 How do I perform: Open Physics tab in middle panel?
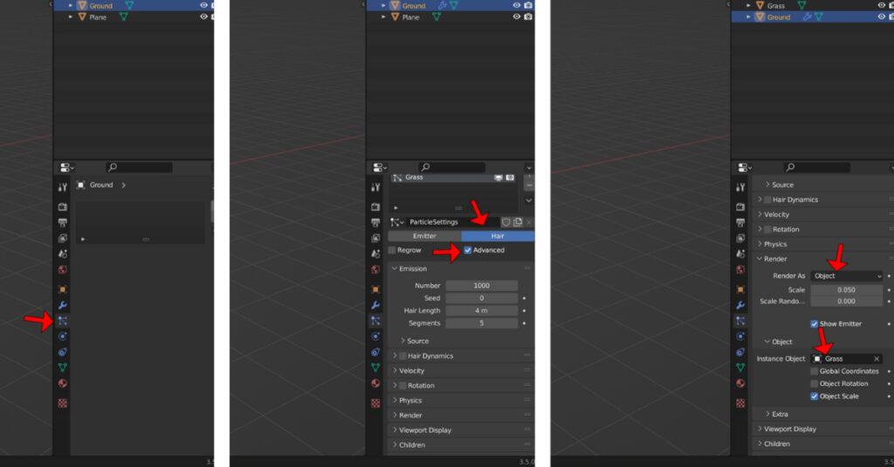tap(375, 336)
